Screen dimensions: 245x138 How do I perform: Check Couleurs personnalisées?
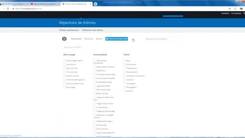[95, 78]
